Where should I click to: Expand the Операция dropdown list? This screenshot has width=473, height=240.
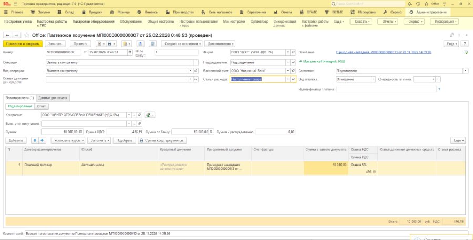pos(196,62)
